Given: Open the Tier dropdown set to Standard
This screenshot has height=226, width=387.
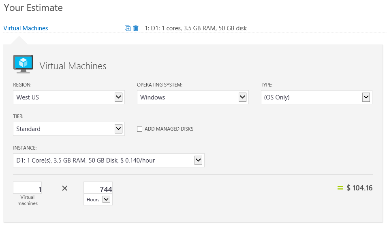Looking at the screenshot, I should click(x=69, y=129).
